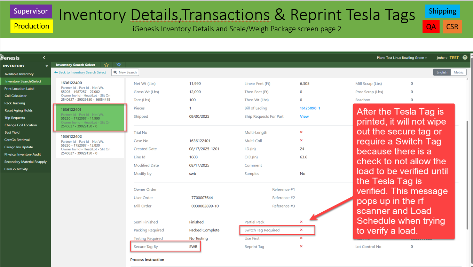Click the Partial Pack red X indicator
The image size is (473, 267).
coord(301,222)
